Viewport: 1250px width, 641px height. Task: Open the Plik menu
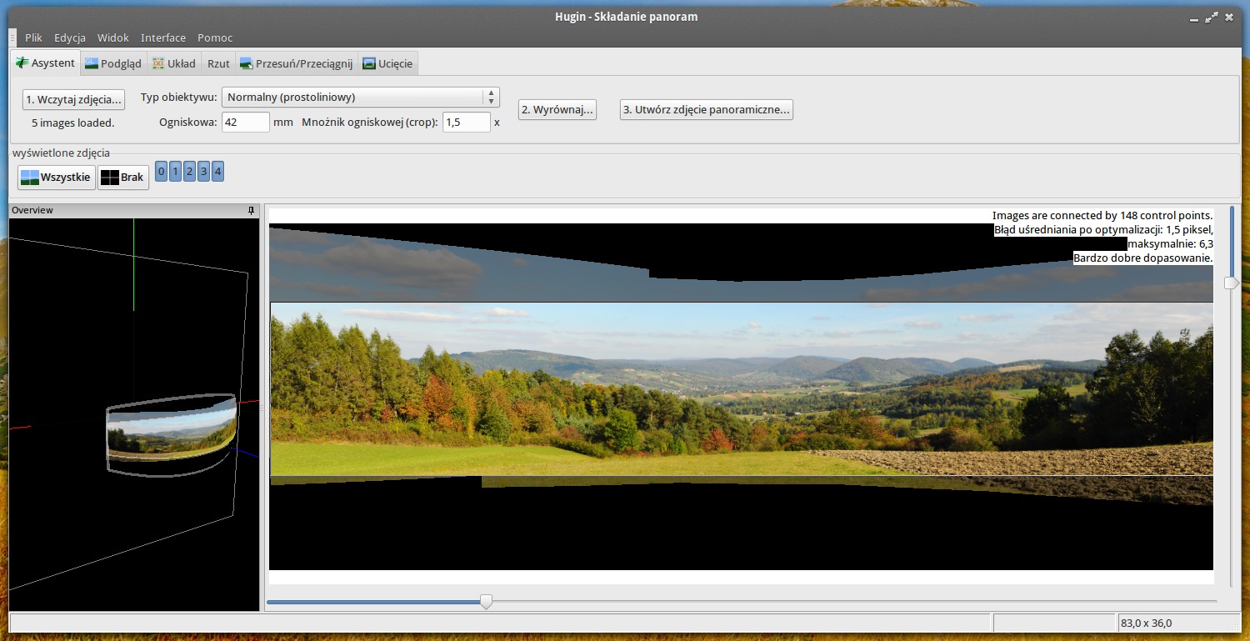click(33, 38)
